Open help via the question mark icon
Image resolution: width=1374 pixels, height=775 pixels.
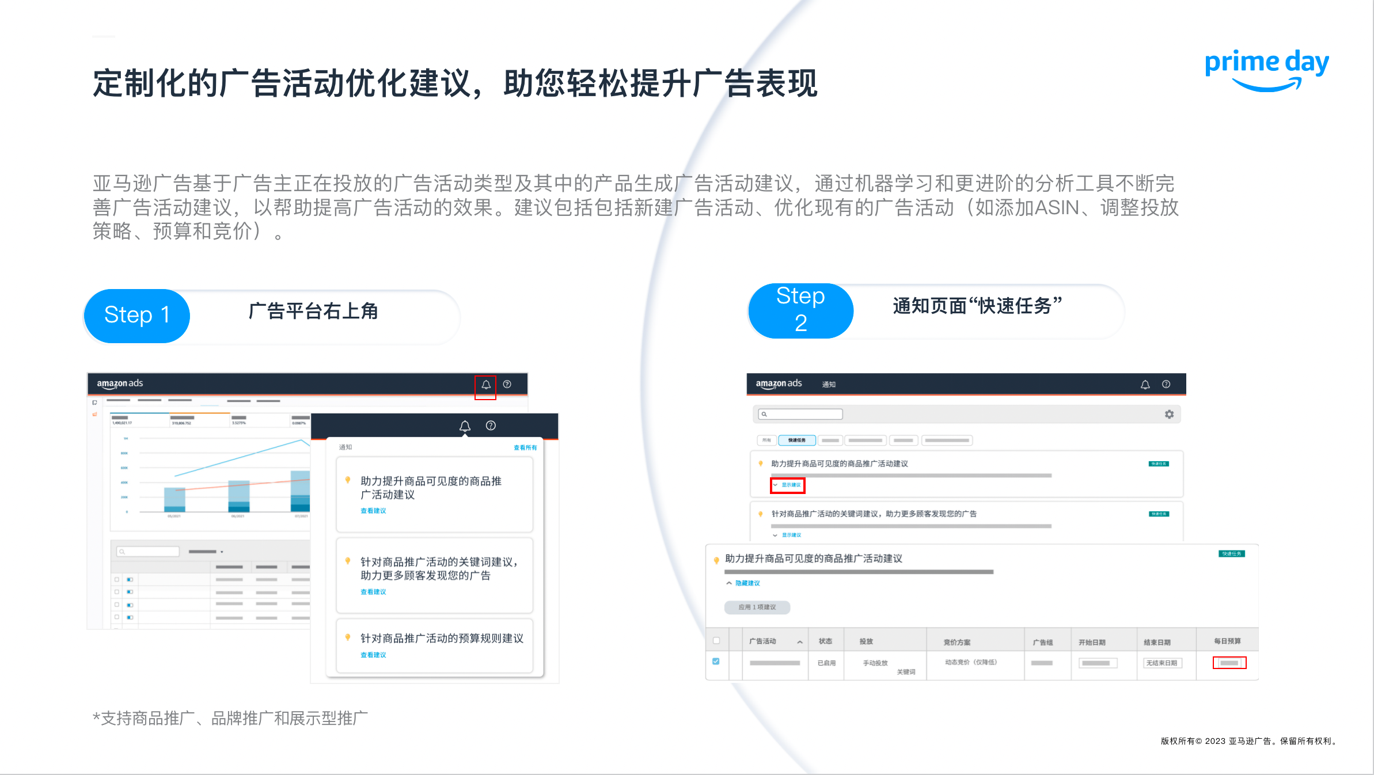coord(507,384)
